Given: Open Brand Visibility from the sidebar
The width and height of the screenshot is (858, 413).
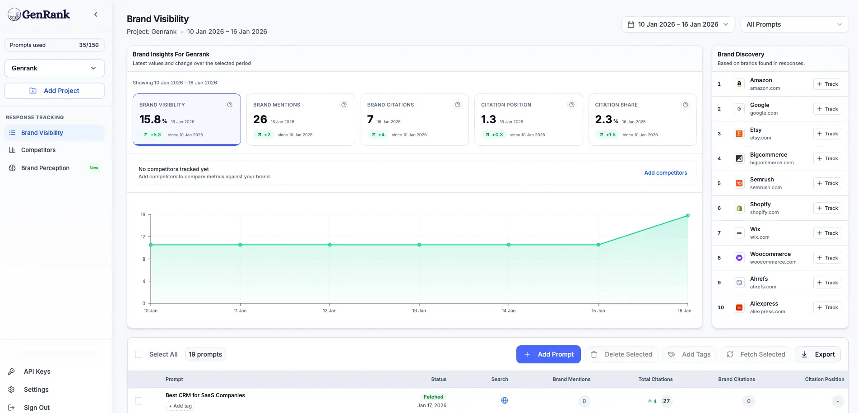Looking at the screenshot, I should (42, 132).
